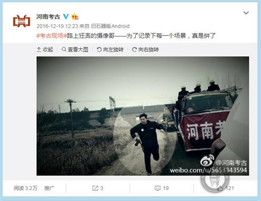This screenshot has height=201, width=261.
Task: Open the 河南考古 username link
Action: coord(48,17)
